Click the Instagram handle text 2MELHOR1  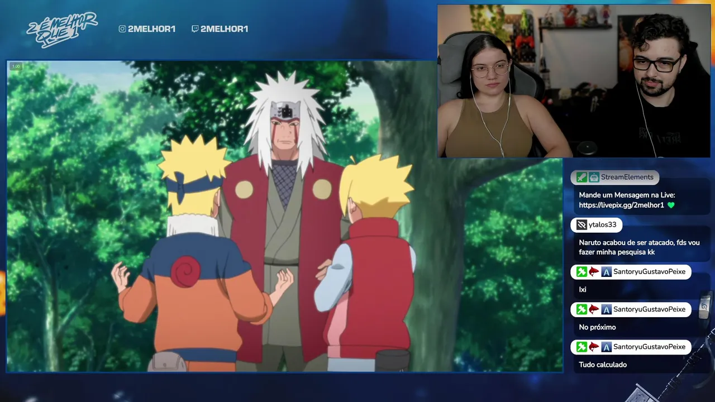151,29
